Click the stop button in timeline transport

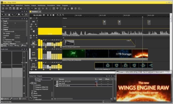coord(53,15)
